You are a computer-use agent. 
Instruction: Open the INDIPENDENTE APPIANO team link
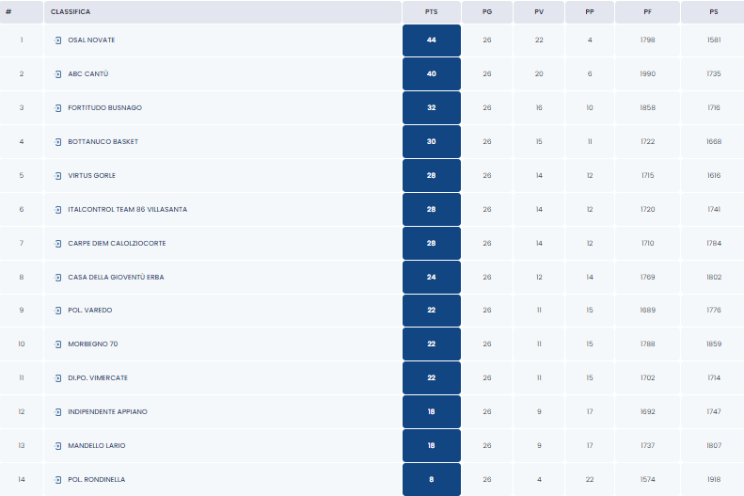pyautogui.click(x=108, y=411)
